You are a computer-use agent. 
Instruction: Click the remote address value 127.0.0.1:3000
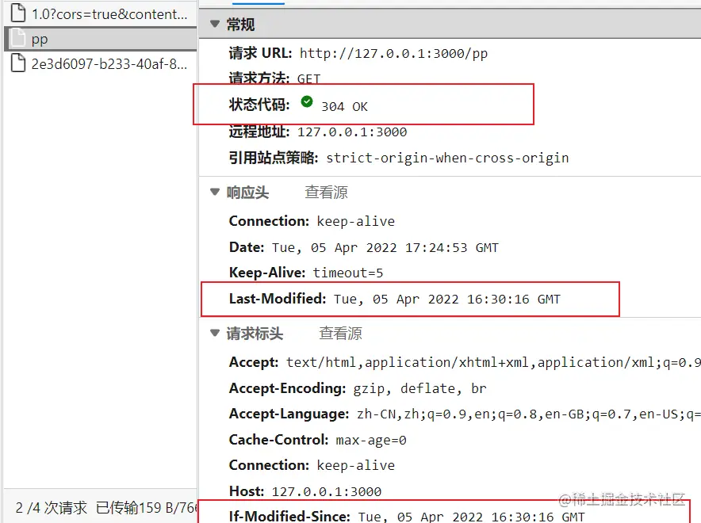click(x=352, y=132)
